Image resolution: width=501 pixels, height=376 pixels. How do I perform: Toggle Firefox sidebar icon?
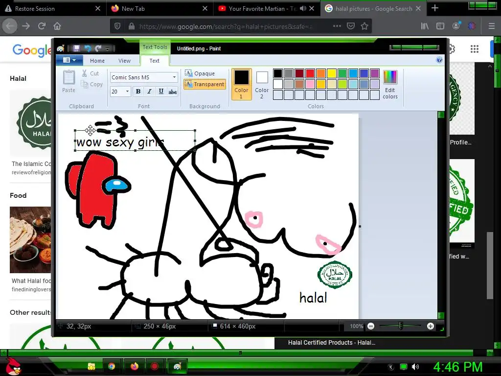440,26
